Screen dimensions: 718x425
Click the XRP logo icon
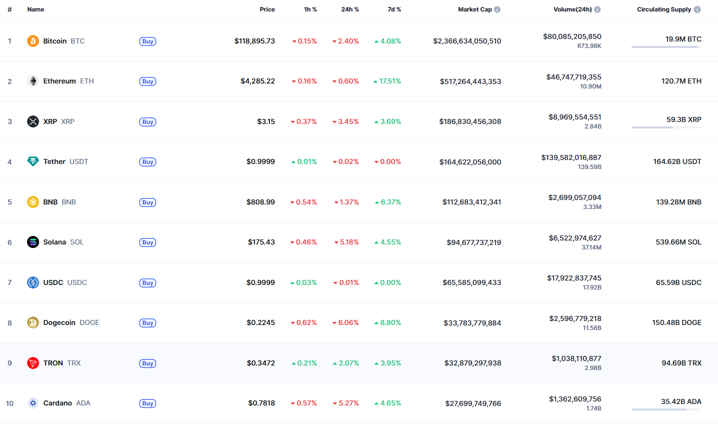[33, 121]
